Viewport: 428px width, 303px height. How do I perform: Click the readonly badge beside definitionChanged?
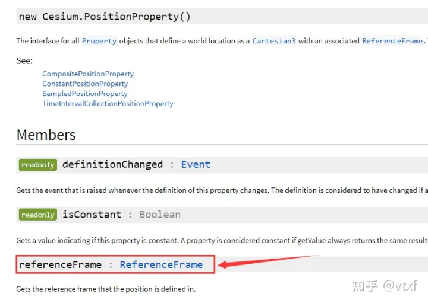click(37, 165)
